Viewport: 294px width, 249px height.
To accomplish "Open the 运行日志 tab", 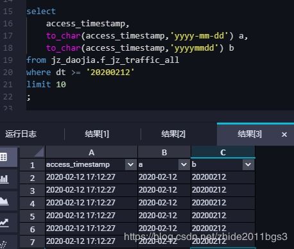I will click(x=21, y=134).
